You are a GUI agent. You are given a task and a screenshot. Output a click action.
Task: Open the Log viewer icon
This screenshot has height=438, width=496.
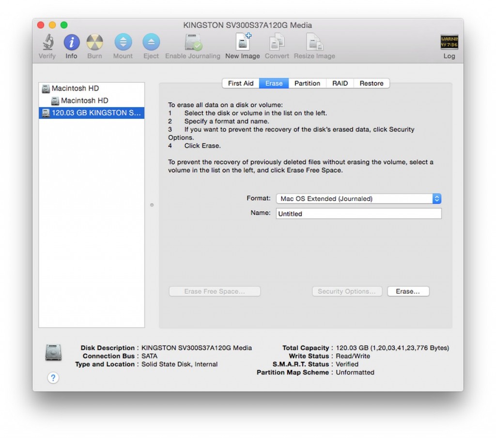(449, 43)
